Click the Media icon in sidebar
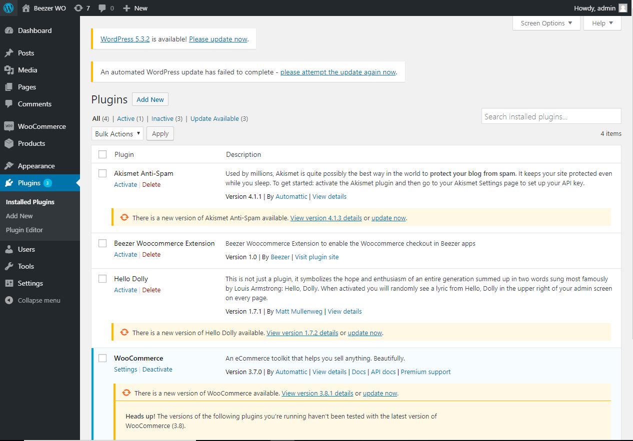633x441 pixels. [x=9, y=70]
